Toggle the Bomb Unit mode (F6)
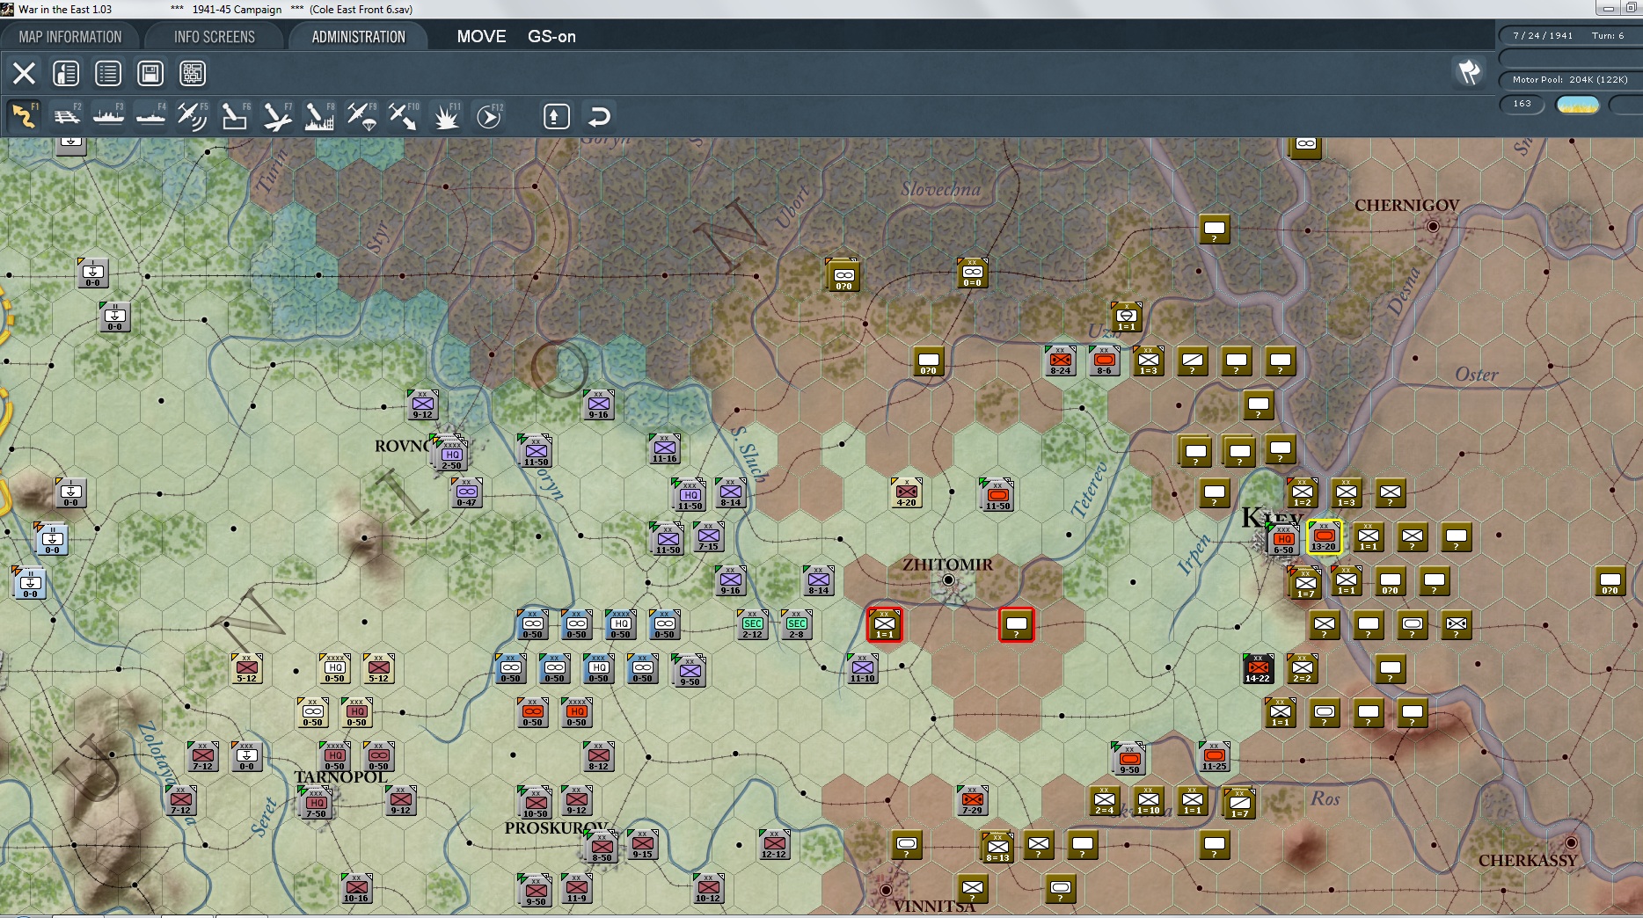This screenshot has height=918, width=1643. tap(235, 116)
